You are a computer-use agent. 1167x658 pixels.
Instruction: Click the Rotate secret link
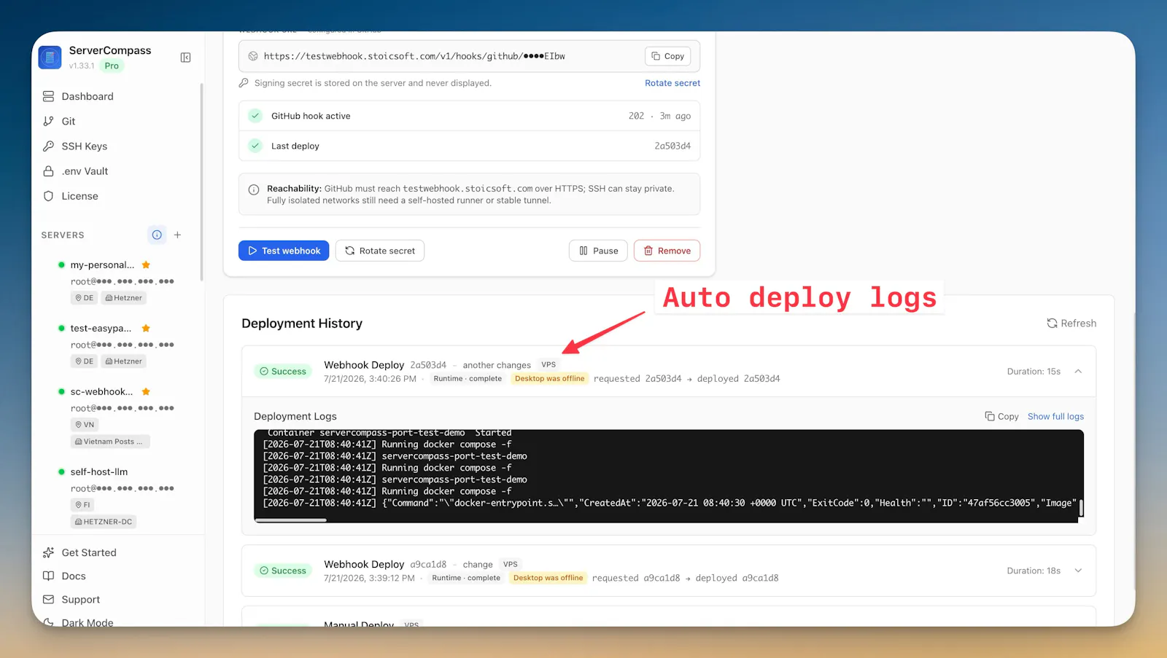[672, 83]
